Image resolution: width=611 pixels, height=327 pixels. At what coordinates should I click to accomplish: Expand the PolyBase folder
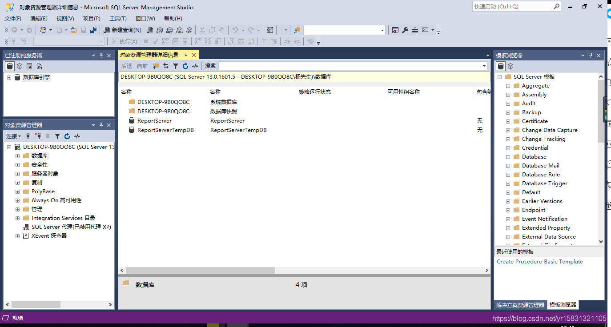tap(18, 191)
